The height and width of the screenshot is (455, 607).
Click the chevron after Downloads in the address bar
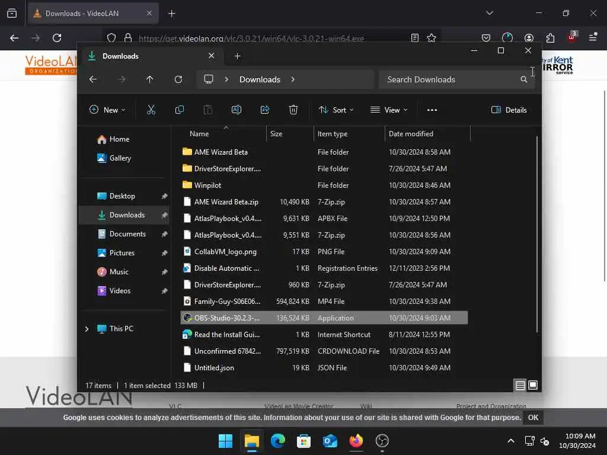click(x=293, y=79)
